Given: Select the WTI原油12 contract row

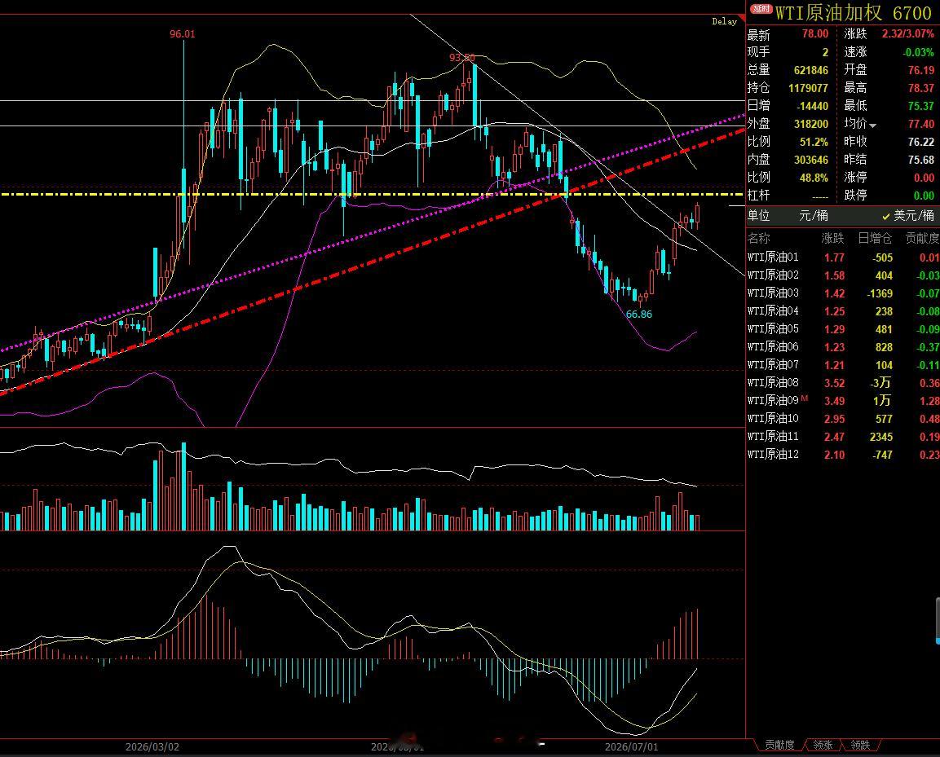Looking at the screenshot, I should tap(843, 455).
